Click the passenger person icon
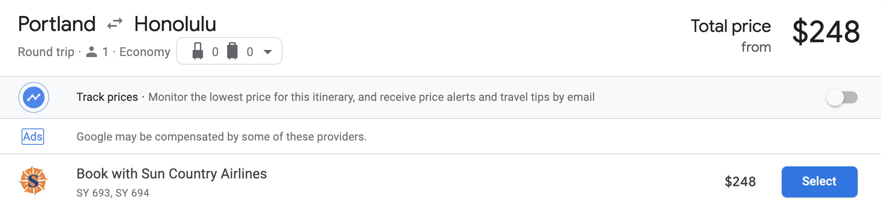881x206 pixels. (92, 52)
